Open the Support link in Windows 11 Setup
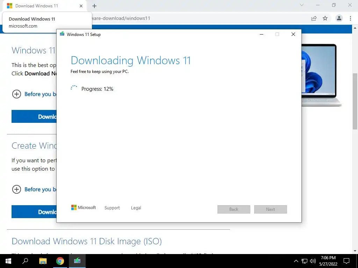Image resolution: width=358 pixels, height=268 pixels. (x=112, y=208)
